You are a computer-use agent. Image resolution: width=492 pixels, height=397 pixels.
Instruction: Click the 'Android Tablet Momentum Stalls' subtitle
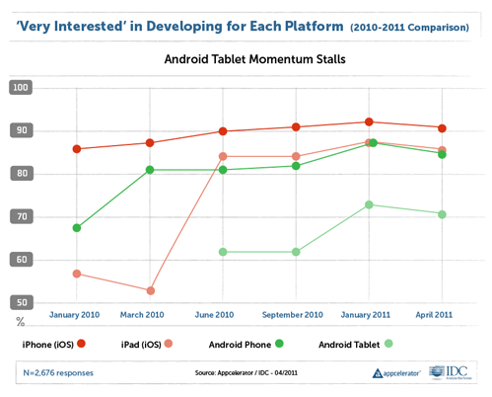tap(255, 59)
